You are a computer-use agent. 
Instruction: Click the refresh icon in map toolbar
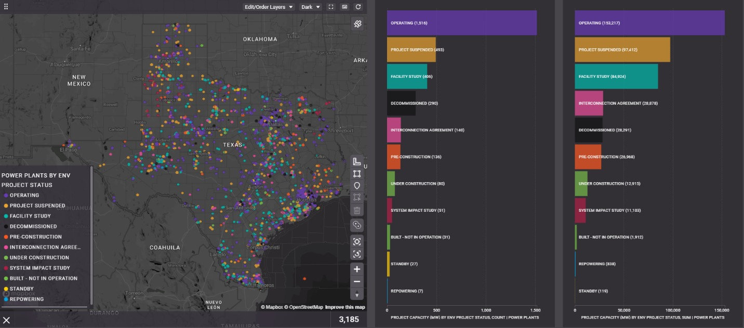pos(358,7)
